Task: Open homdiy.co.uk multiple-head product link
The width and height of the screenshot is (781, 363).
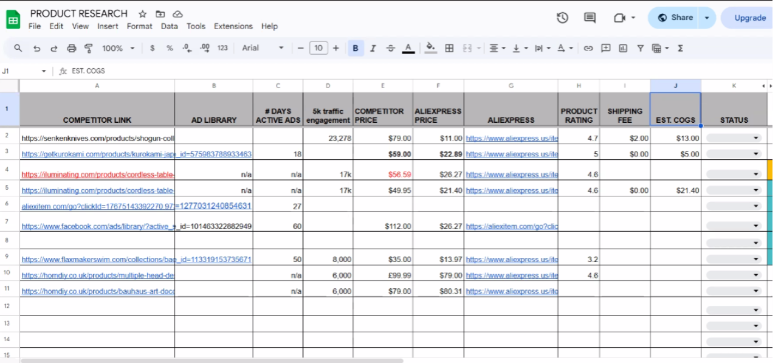Action: tap(98, 275)
